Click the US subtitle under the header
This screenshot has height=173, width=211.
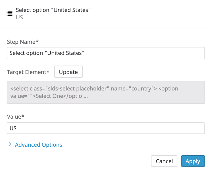(19, 18)
